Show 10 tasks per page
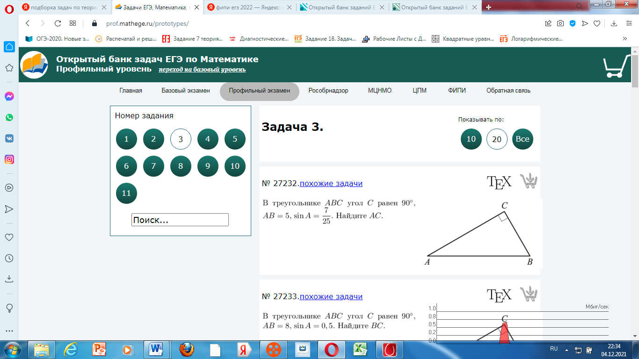This screenshot has width=639, height=359. 471,139
